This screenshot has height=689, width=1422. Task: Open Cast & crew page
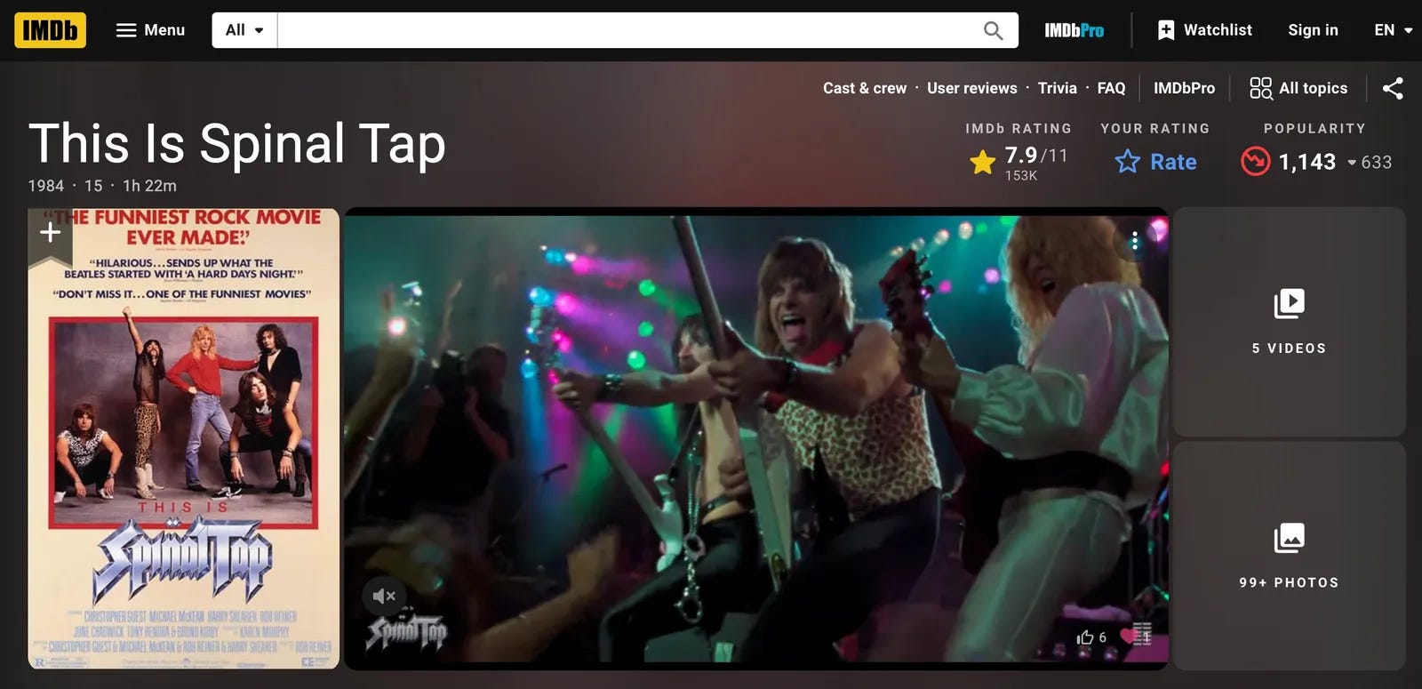coord(865,88)
